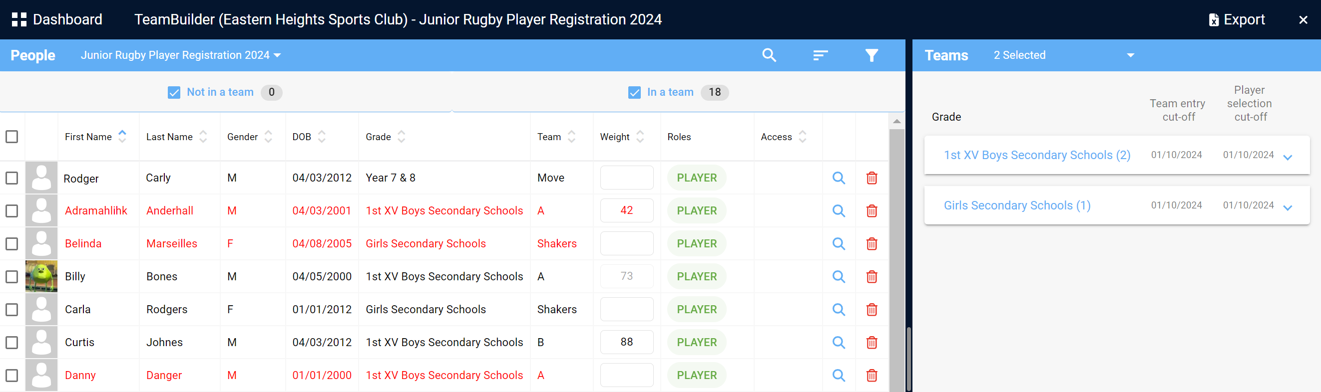Click the In a team count 18

tap(715, 92)
